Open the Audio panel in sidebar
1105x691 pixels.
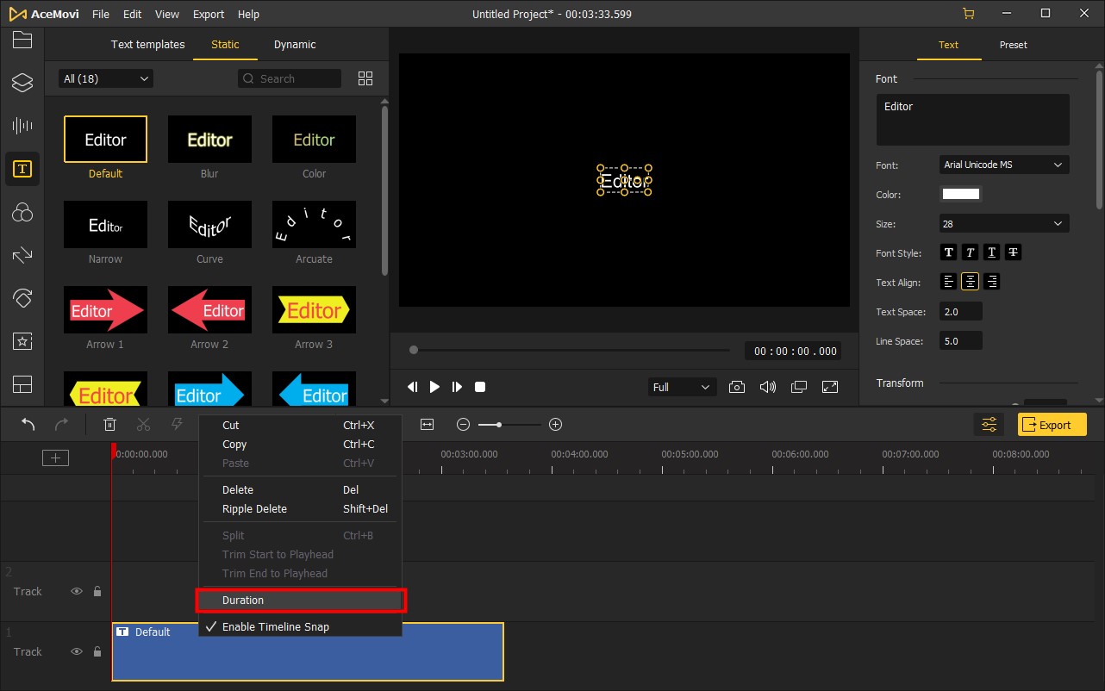tap(22, 126)
